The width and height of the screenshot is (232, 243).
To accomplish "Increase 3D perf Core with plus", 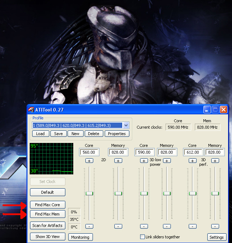I will coord(193,161).
